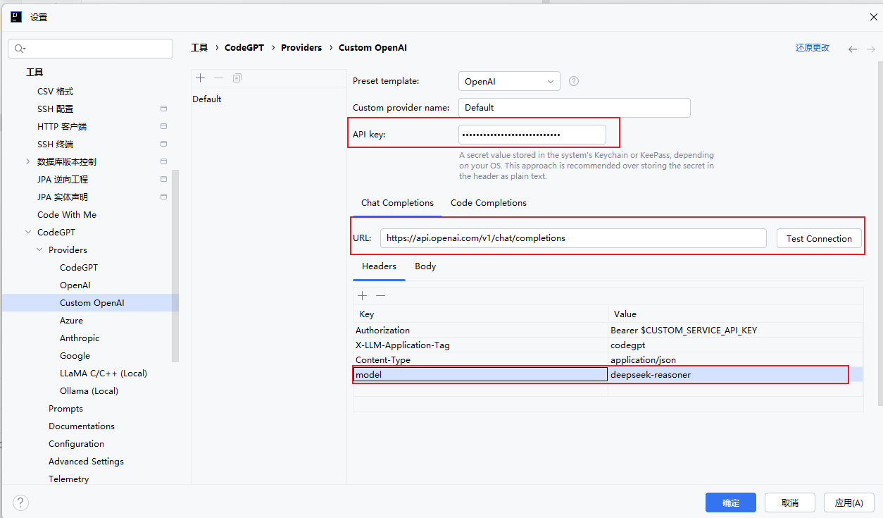This screenshot has height=518, width=883.
Task: Open the Headers tab
Action: pos(379,266)
